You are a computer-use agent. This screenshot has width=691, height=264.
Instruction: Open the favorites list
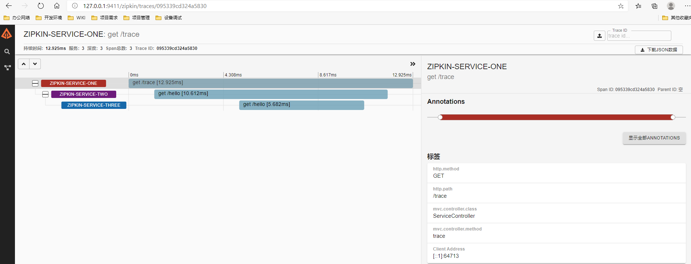point(638,6)
